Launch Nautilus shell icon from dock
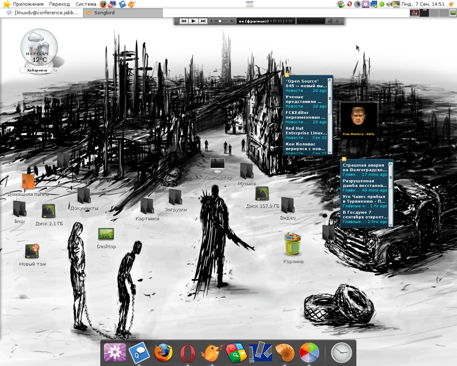 (x=285, y=352)
